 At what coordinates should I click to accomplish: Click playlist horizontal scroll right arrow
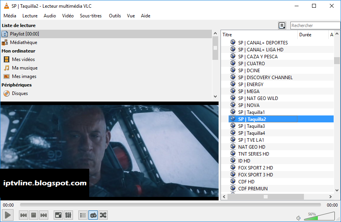331,197
